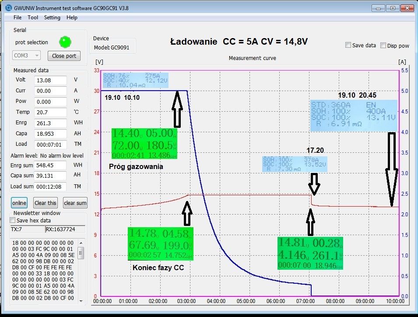Viewport: 418px width, 317px height.
Task: Click the RX:1637724 counter field
Action: tap(65, 229)
